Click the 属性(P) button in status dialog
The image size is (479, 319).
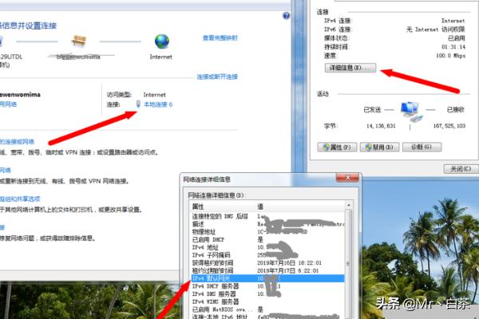(x=337, y=147)
